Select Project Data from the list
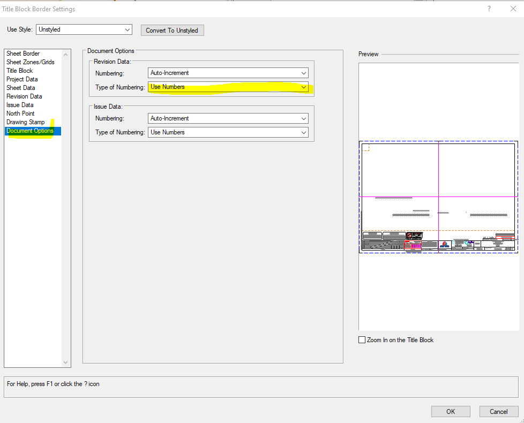This screenshot has height=423, width=524. coord(22,79)
